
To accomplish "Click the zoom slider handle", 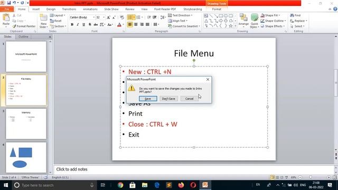I will pyautogui.click(x=311, y=177).
